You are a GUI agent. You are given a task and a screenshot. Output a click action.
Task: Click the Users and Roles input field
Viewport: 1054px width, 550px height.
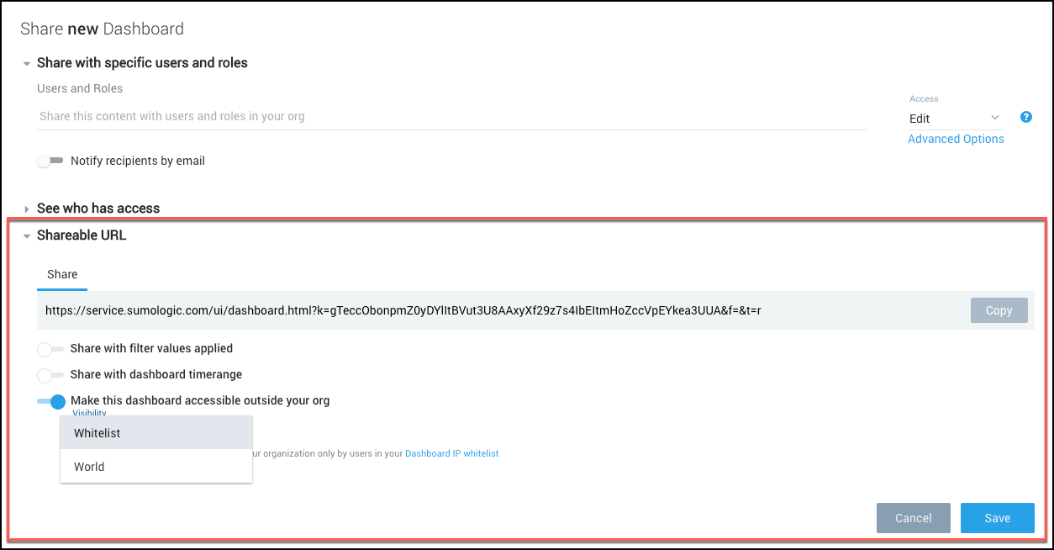pyautogui.click(x=452, y=117)
